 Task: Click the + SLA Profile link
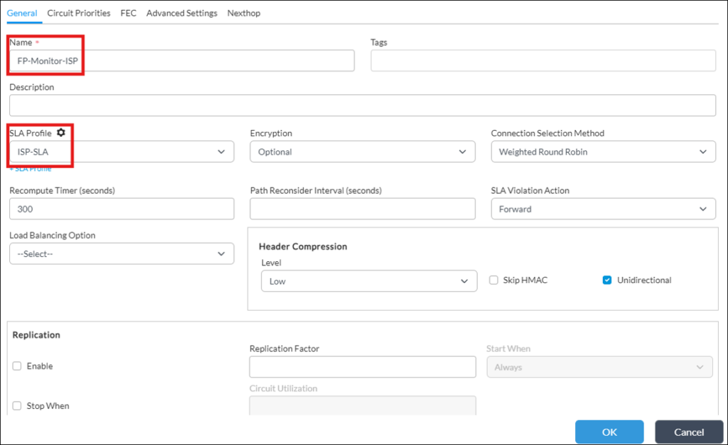tap(31, 169)
